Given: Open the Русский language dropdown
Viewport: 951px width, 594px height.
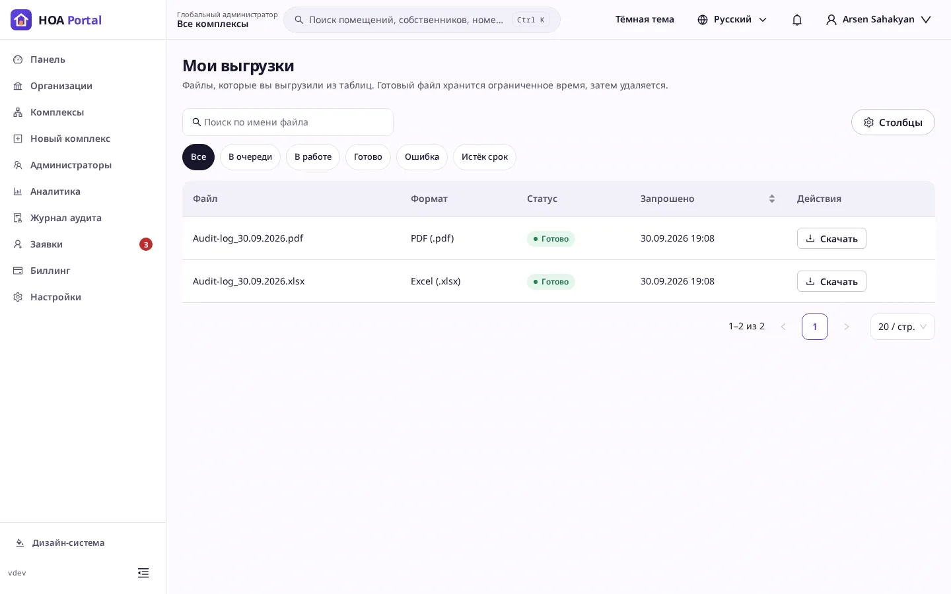Looking at the screenshot, I should pos(732,20).
